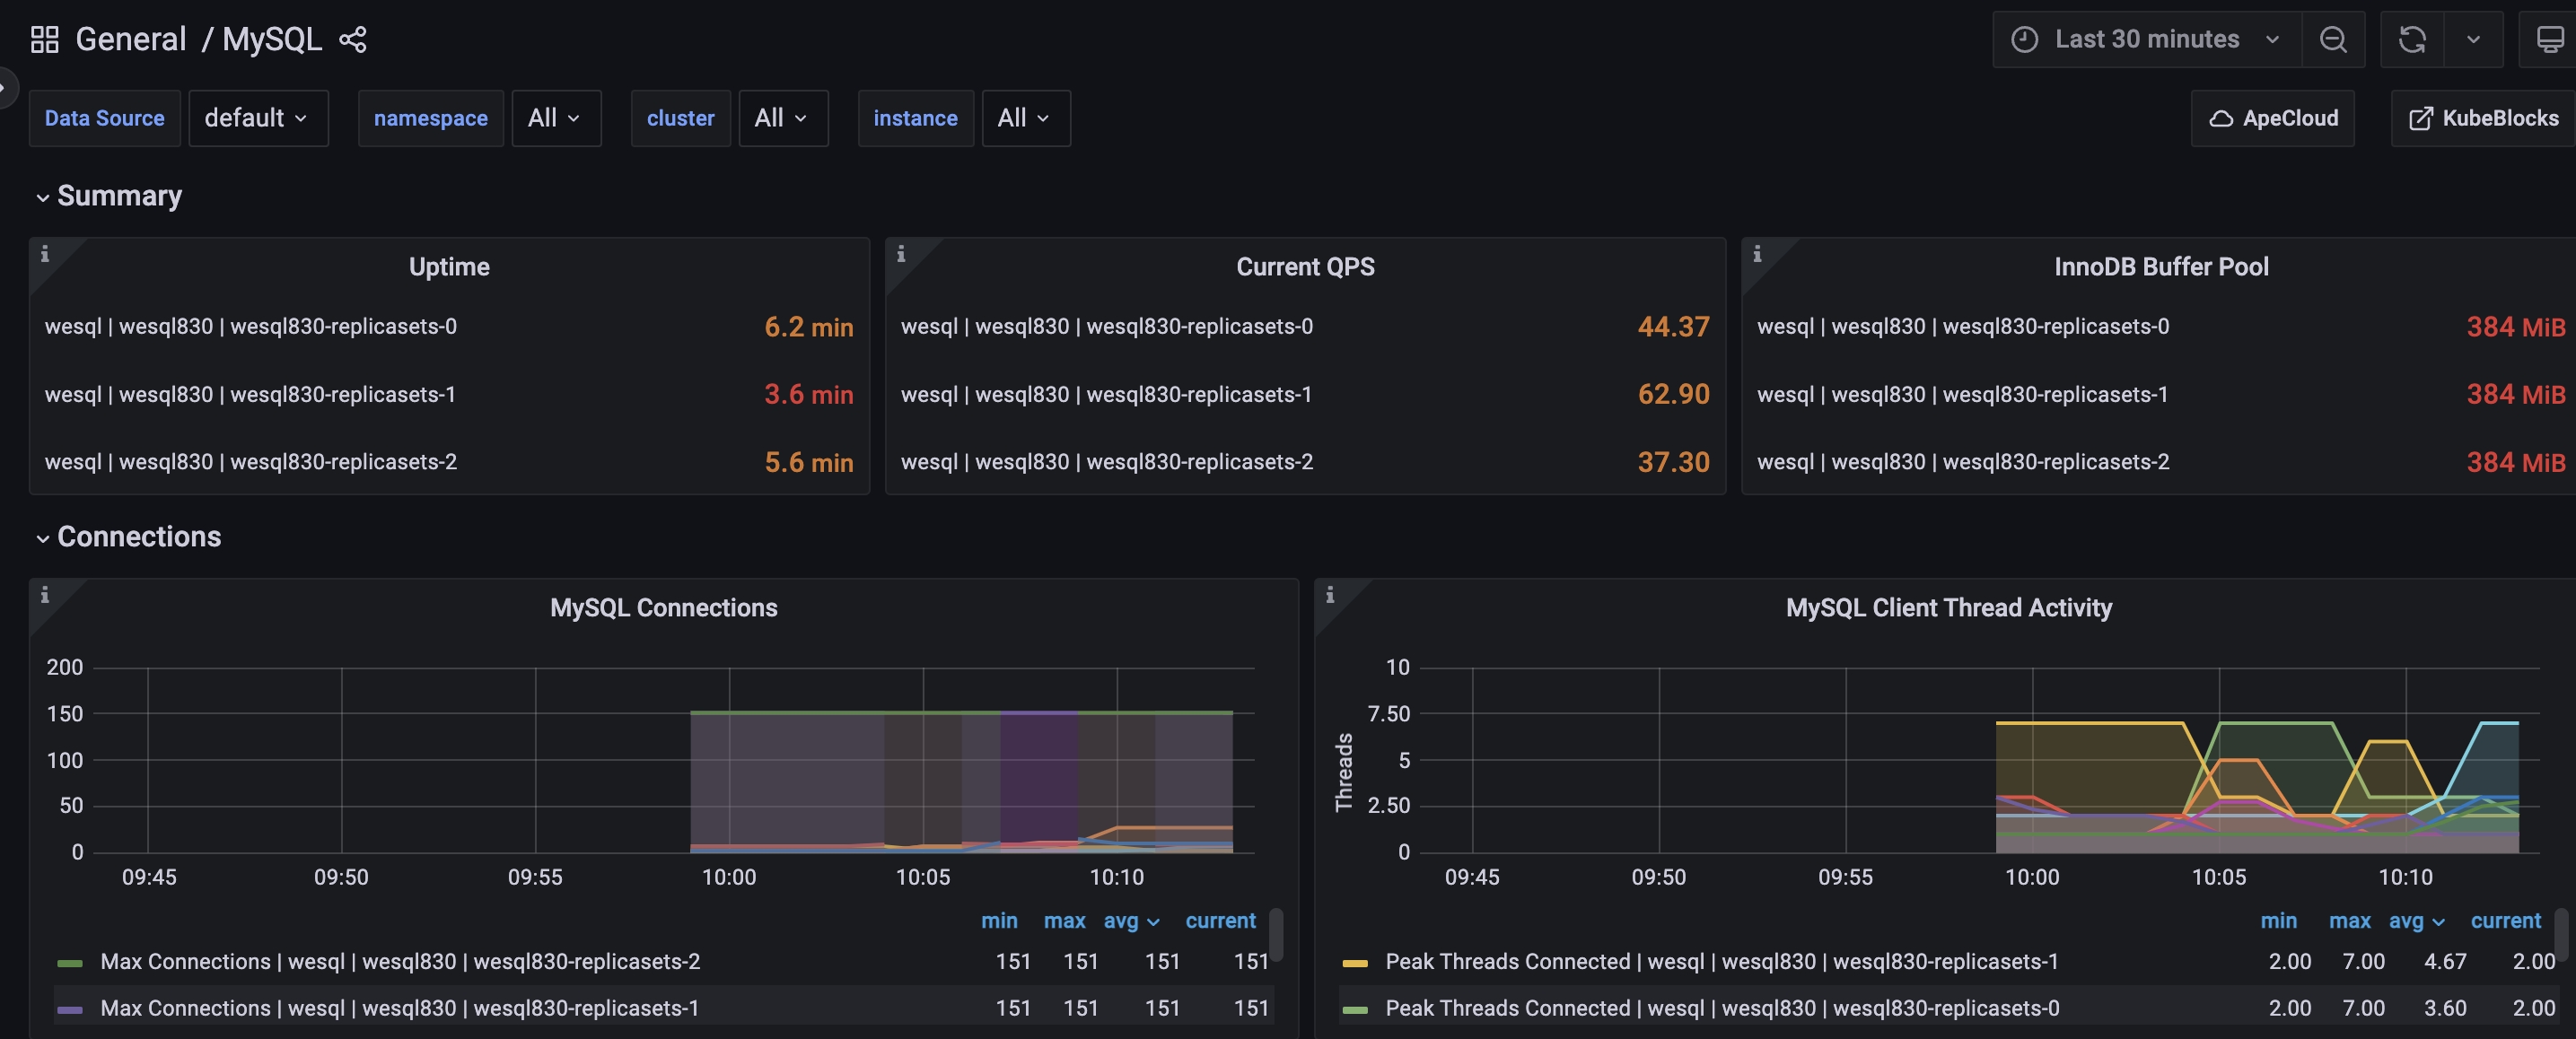Viewport: 2576px width, 1039px height.
Task: Click Current QPS value 44.37
Action: (x=1673, y=327)
